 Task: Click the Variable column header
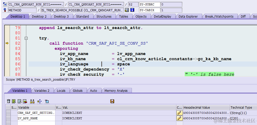(36, 108)
